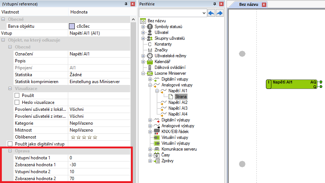Click the Zobrazená hodnota 2 value field
Screen dimensions: 325x183
(98, 179)
